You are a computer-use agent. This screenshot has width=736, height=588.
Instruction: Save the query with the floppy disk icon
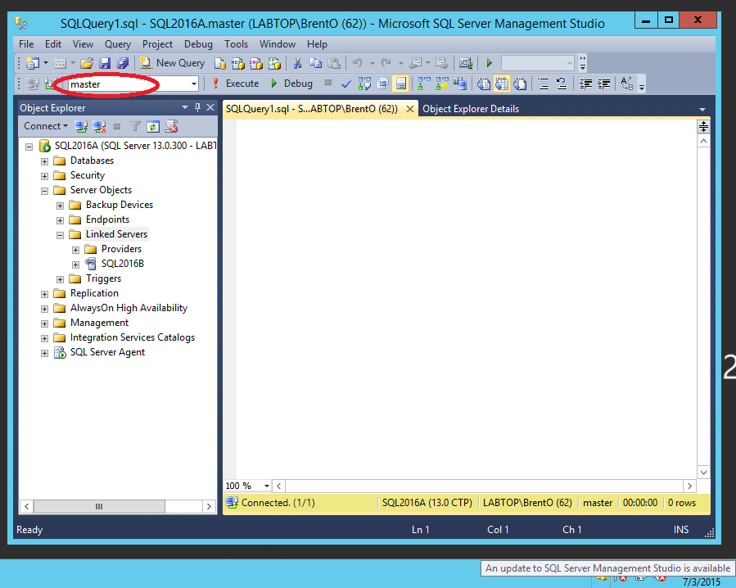(105, 63)
